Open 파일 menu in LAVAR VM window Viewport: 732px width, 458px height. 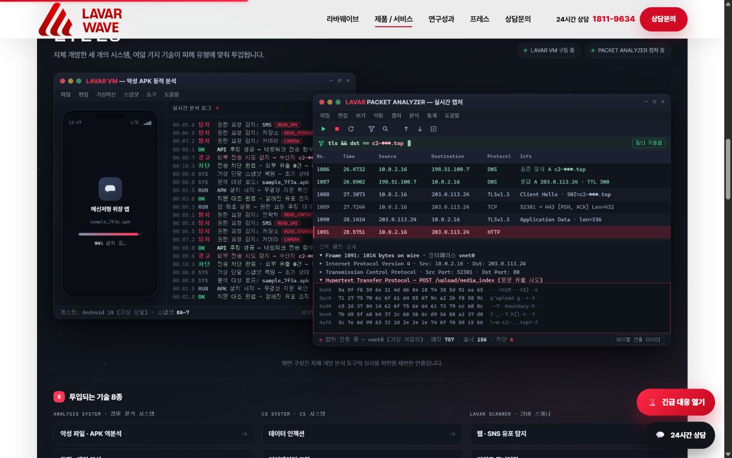[66, 95]
